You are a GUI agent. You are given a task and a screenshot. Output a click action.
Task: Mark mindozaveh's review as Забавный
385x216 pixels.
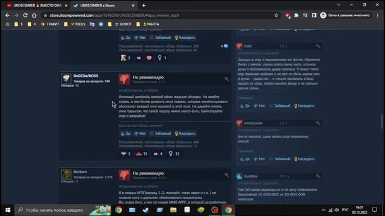[280, 159]
